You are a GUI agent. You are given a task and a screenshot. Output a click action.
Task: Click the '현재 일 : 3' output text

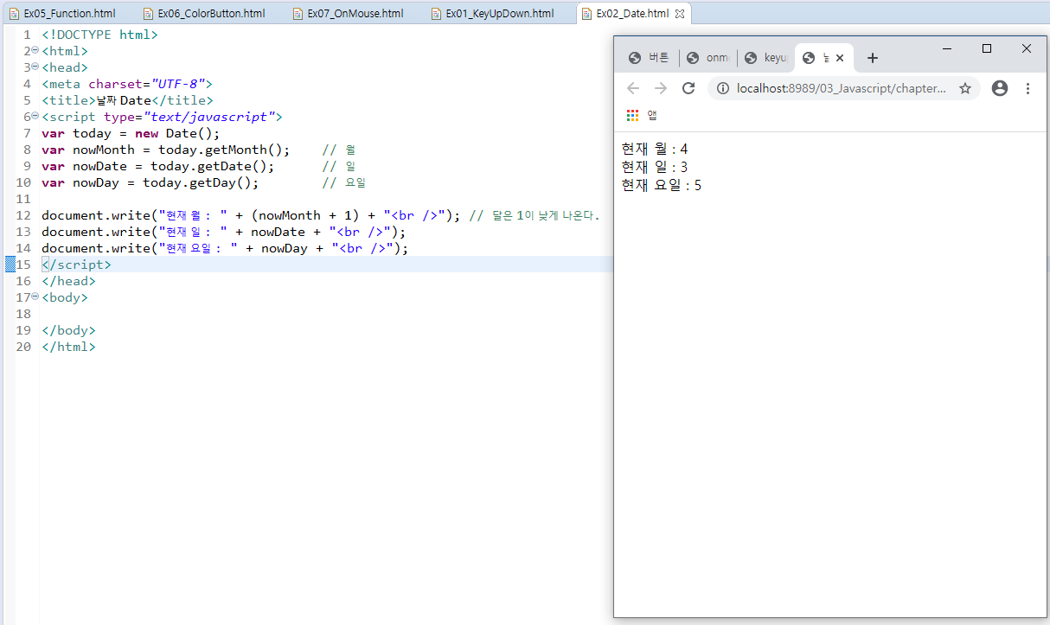tap(655, 167)
